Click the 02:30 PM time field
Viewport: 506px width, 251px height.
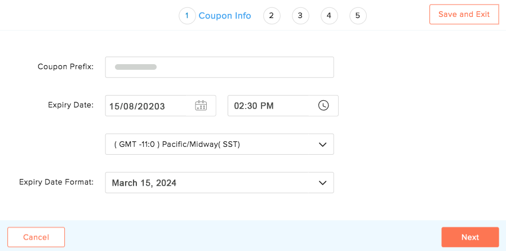coord(283,106)
